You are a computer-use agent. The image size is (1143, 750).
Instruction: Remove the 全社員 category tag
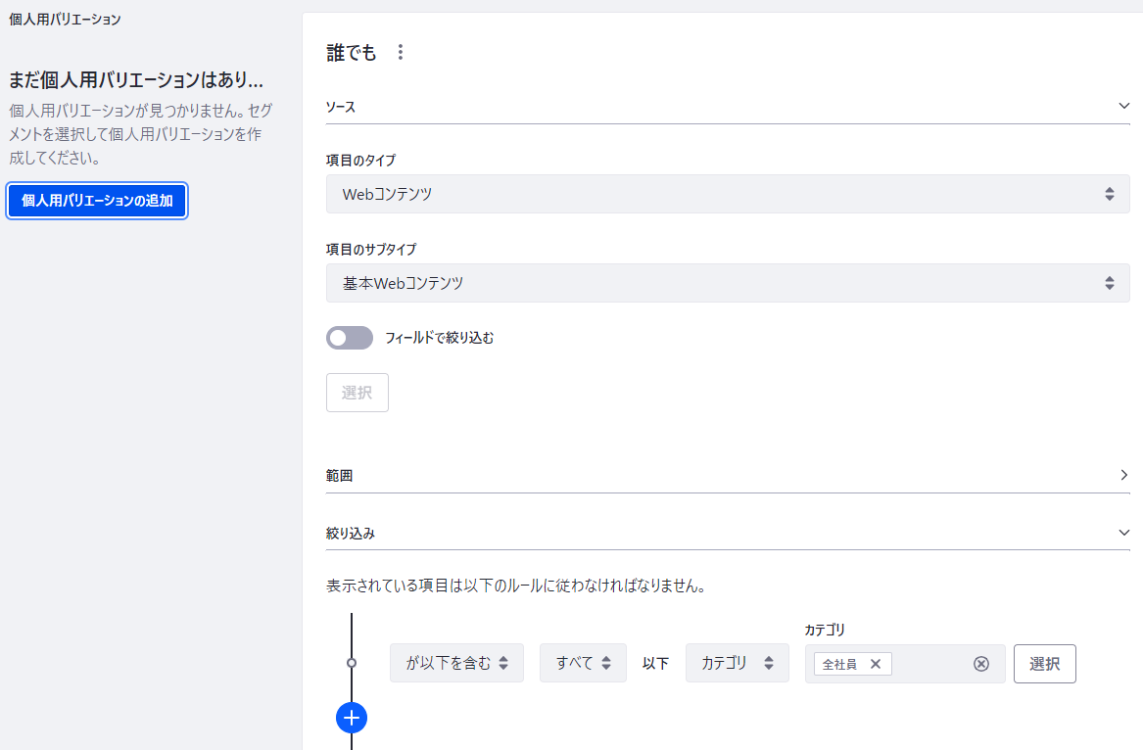[876, 664]
